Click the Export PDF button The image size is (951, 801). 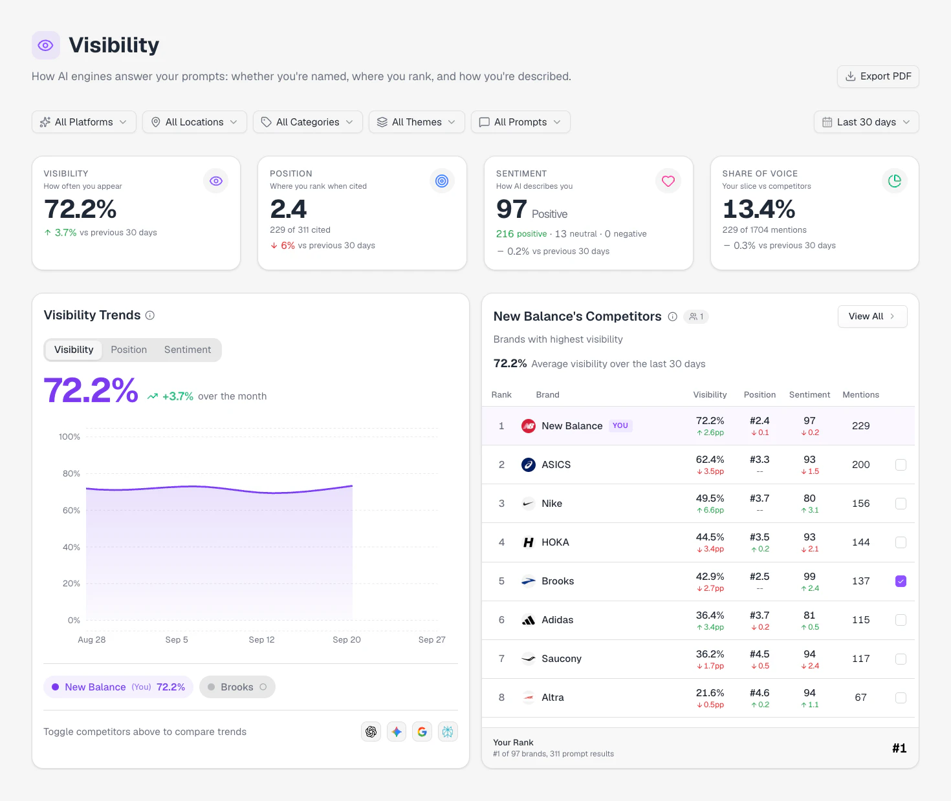pos(878,76)
